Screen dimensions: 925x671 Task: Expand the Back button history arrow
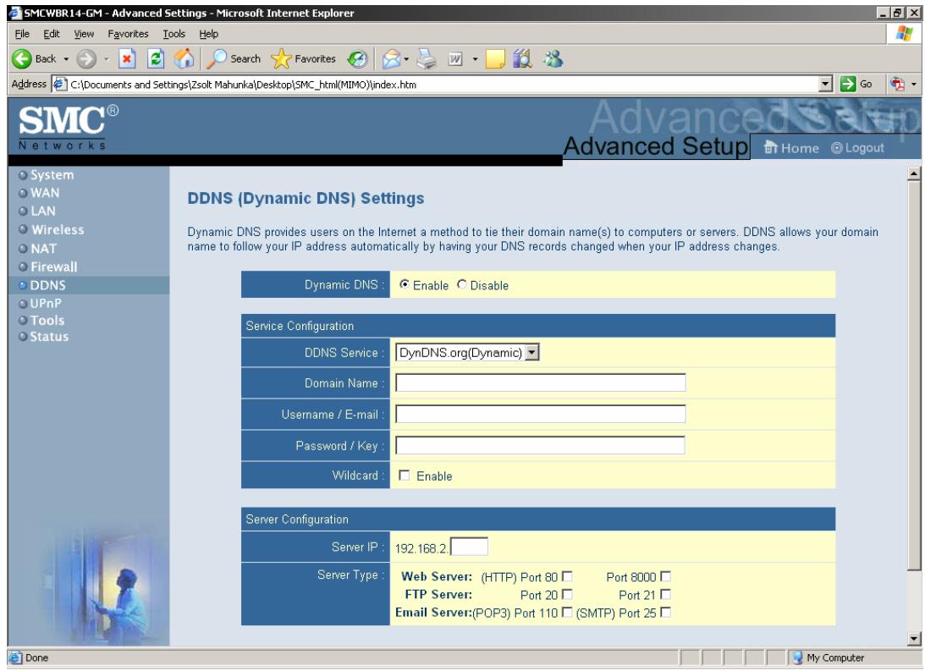tap(66, 59)
